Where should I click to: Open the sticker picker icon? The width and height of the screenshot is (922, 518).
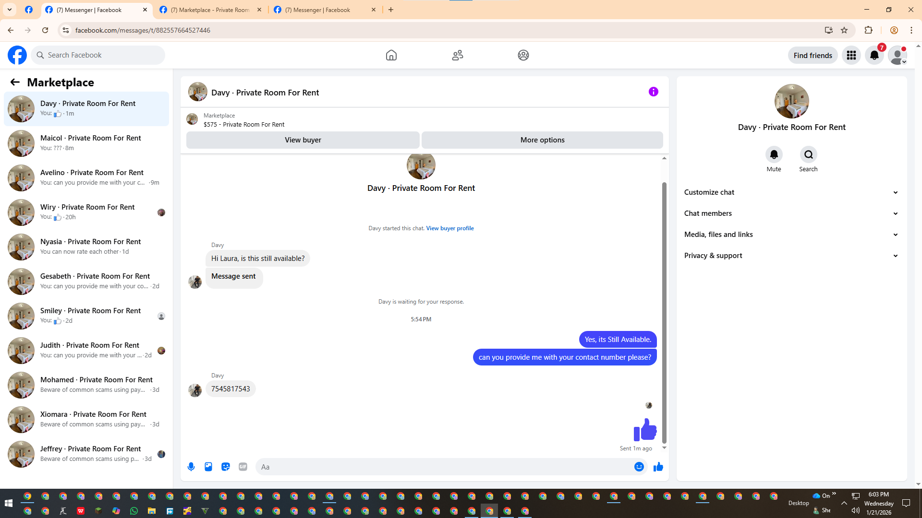[x=226, y=467]
